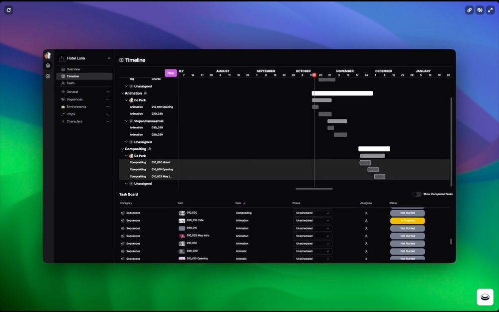
Task: Select the white Compositing summary gantt bar
Action: 374,149
